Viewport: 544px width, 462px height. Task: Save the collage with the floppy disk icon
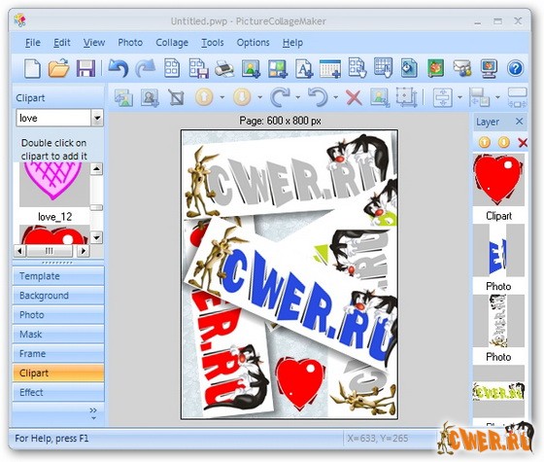click(85, 68)
